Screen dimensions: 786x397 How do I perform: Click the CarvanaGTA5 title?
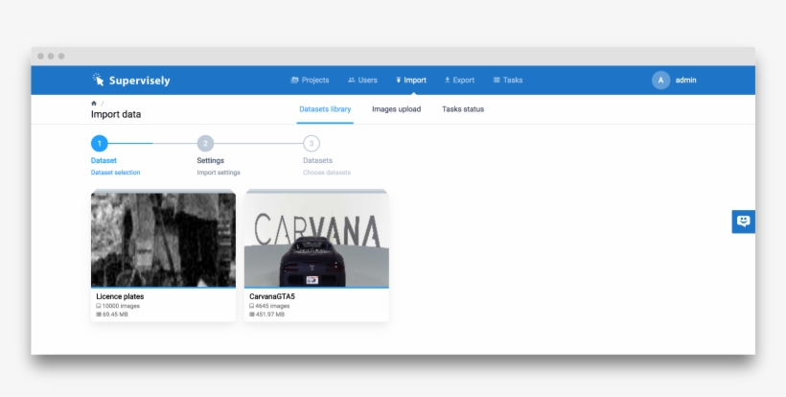pos(272,296)
